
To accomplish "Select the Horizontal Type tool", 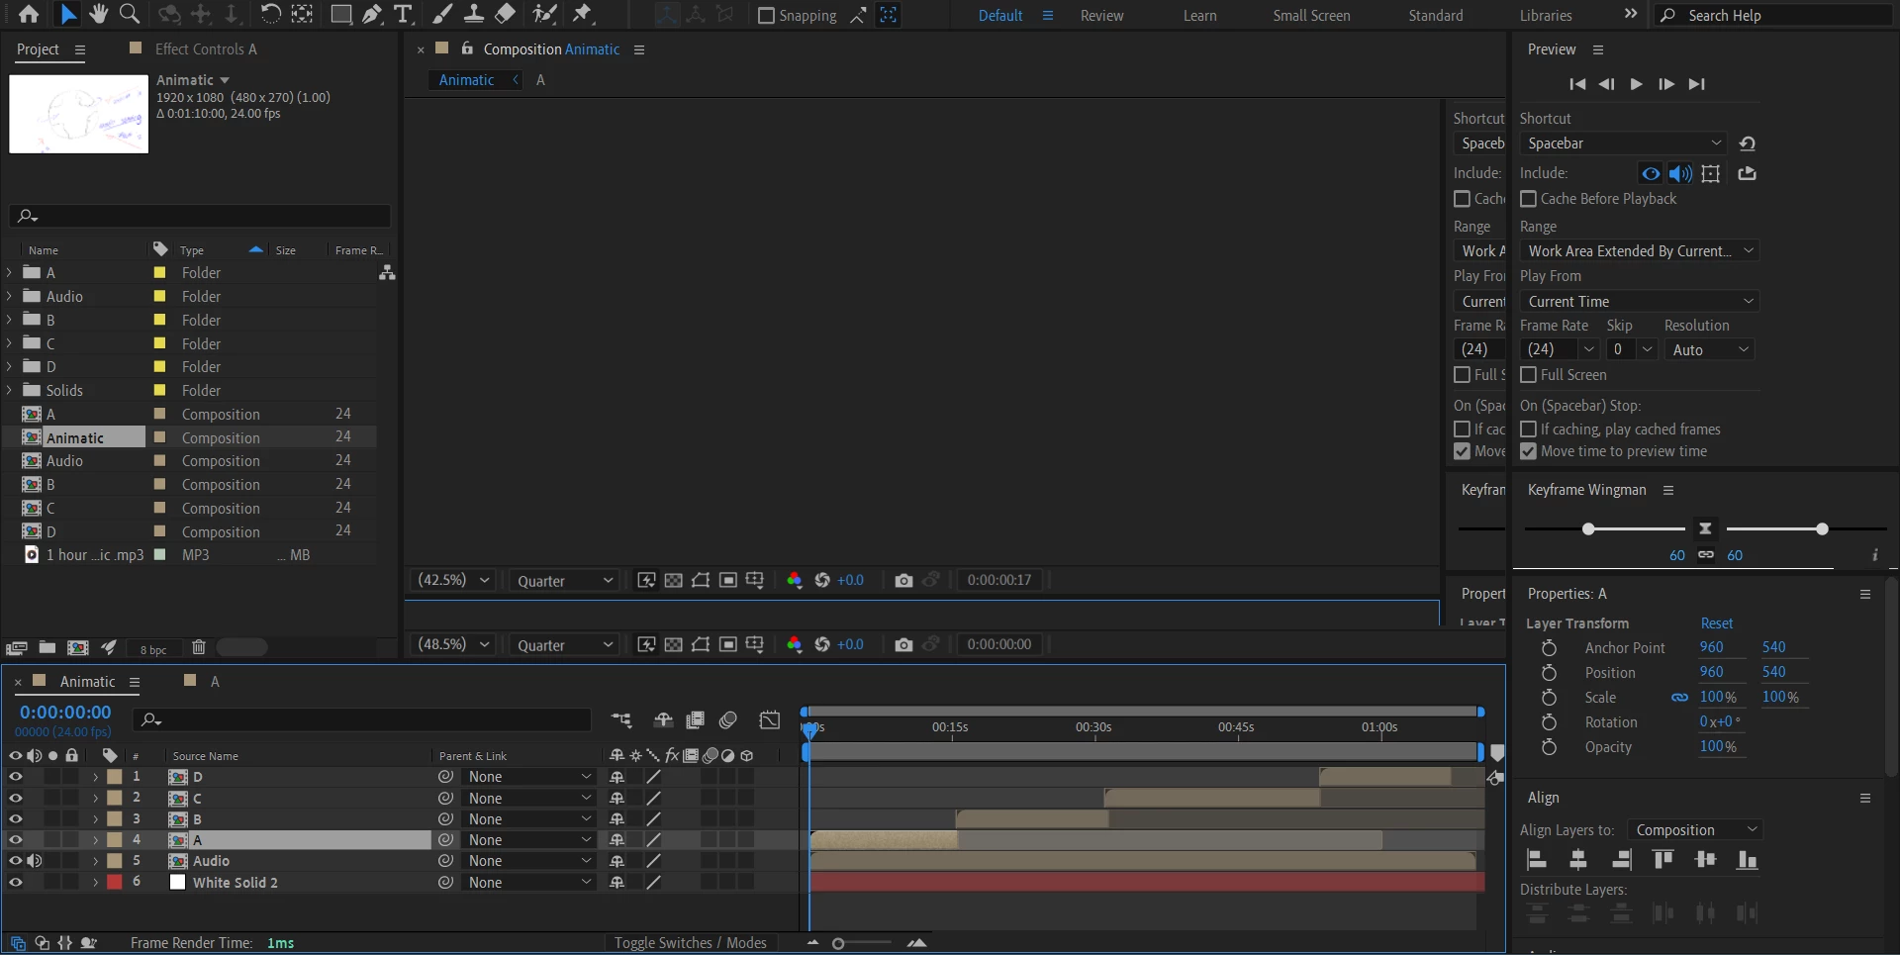I will pos(403,14).
